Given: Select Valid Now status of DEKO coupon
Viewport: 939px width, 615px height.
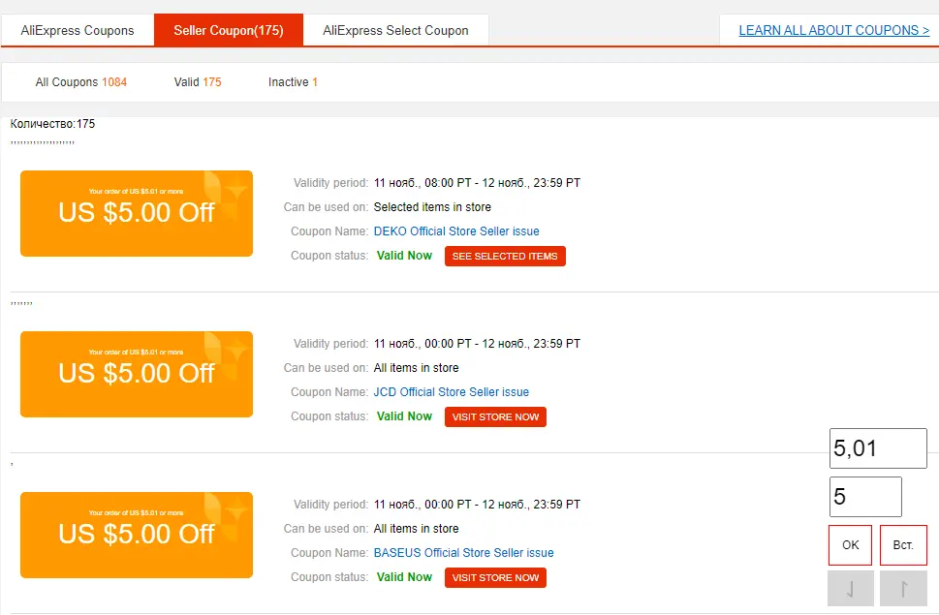Looking at the screenshot, I should [404, 256].
